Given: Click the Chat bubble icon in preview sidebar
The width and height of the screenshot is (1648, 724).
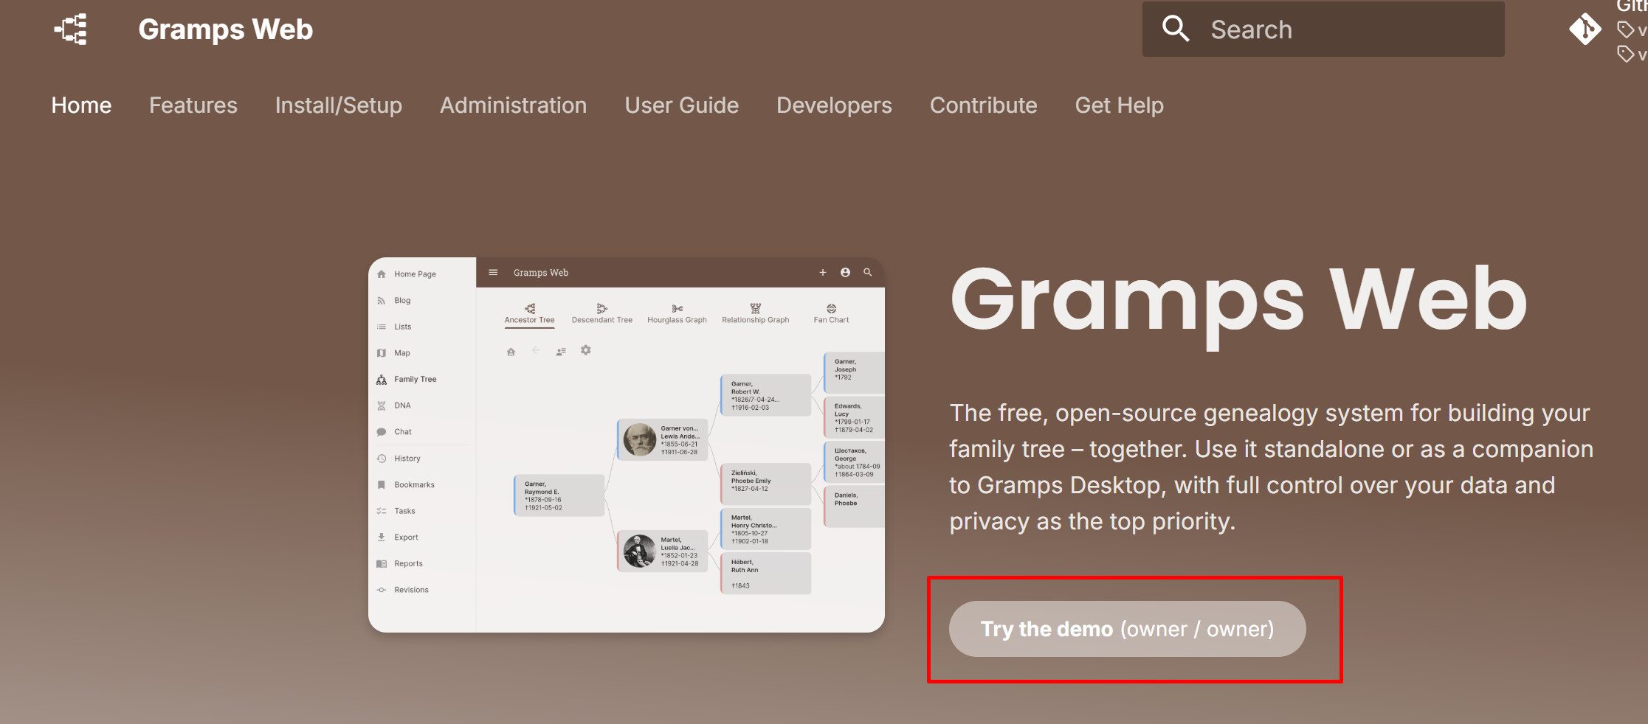Looking at the screenshot, I should coord(382,432).
